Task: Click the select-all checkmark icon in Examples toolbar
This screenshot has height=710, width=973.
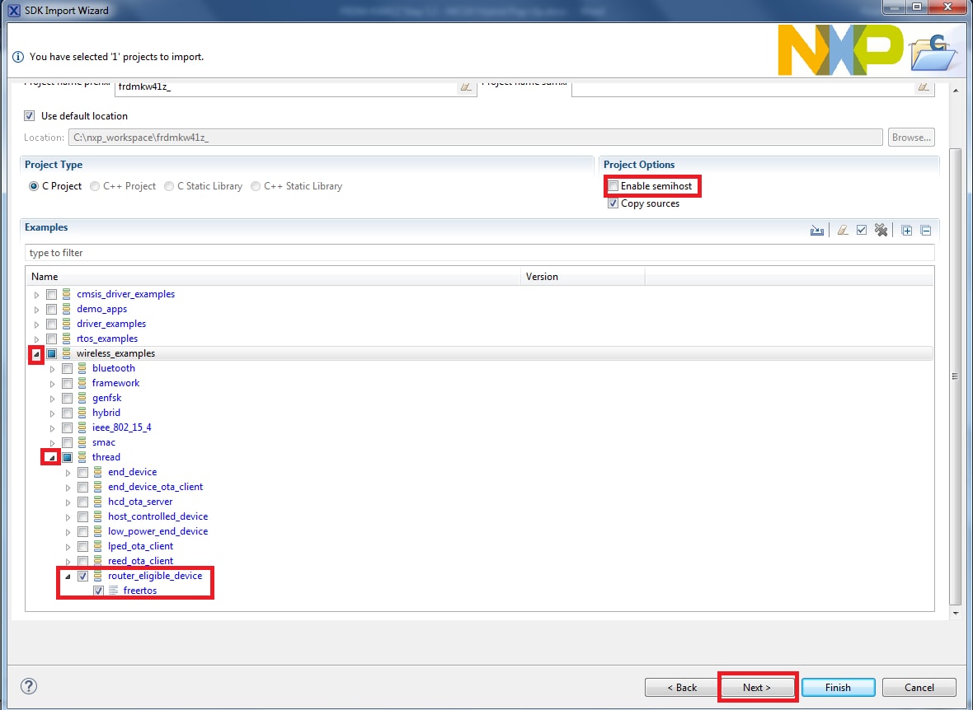Action: click(x=862, y=231)
